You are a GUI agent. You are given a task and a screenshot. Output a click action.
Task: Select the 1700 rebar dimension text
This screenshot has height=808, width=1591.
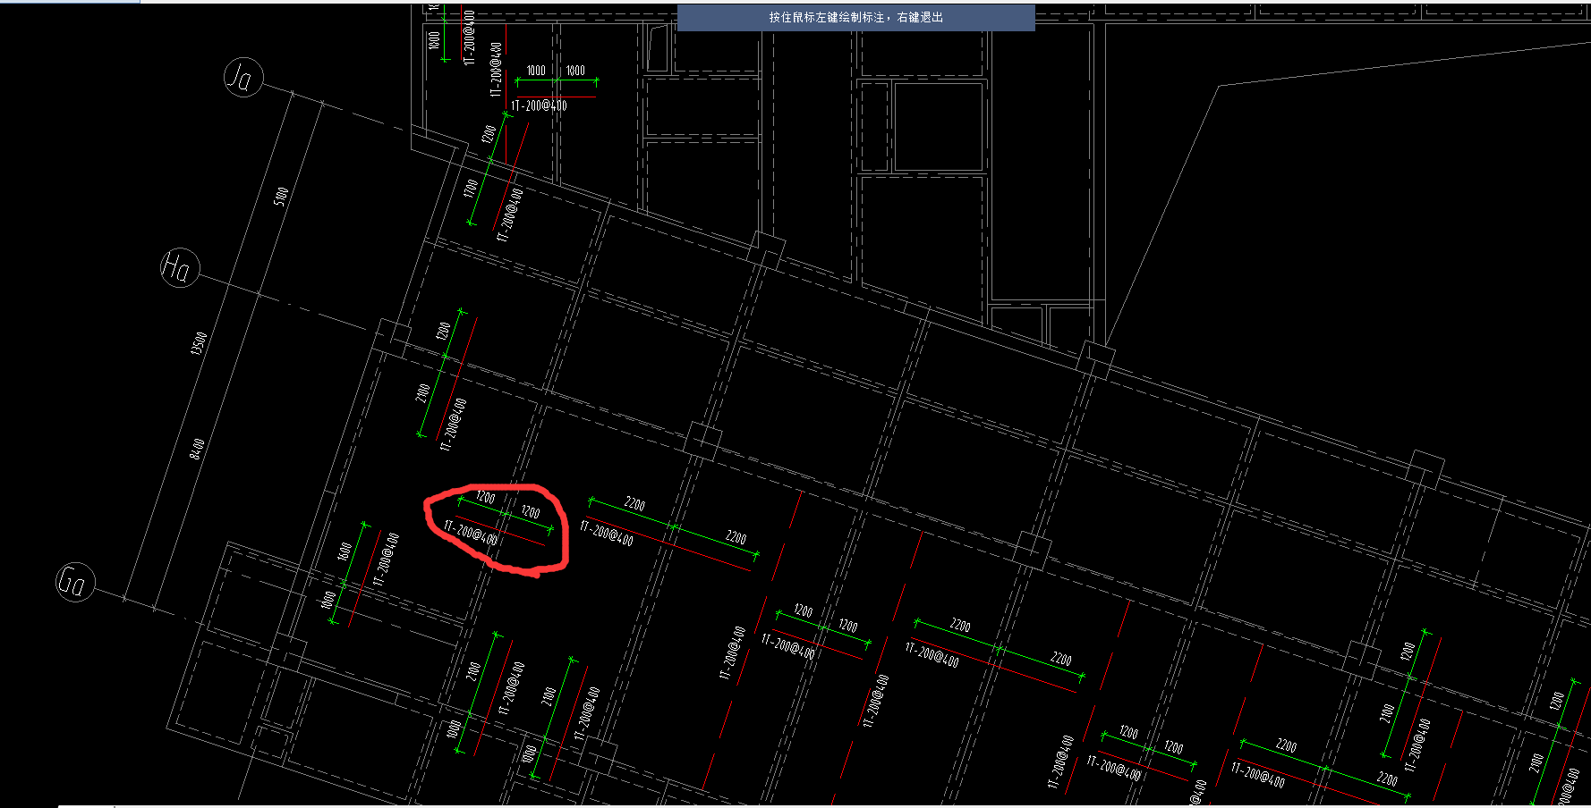[x=471, y=189]
